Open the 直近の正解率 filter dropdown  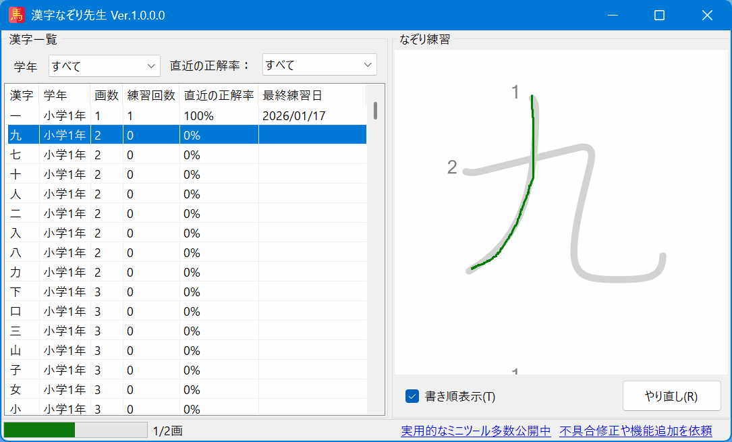click(x=319, y=64)
